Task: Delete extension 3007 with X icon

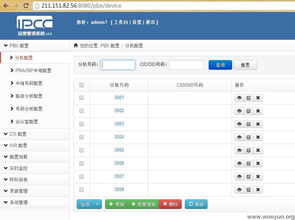Action: (x=258, y=176)
